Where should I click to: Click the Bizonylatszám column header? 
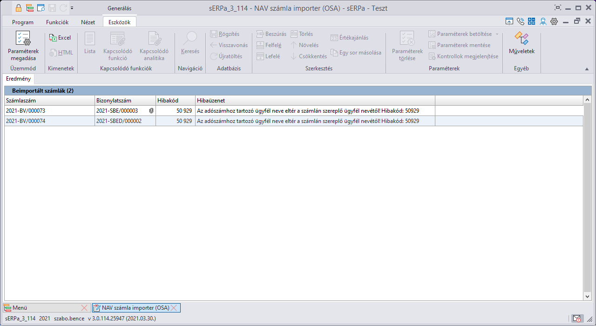click(x=125, y=101)
